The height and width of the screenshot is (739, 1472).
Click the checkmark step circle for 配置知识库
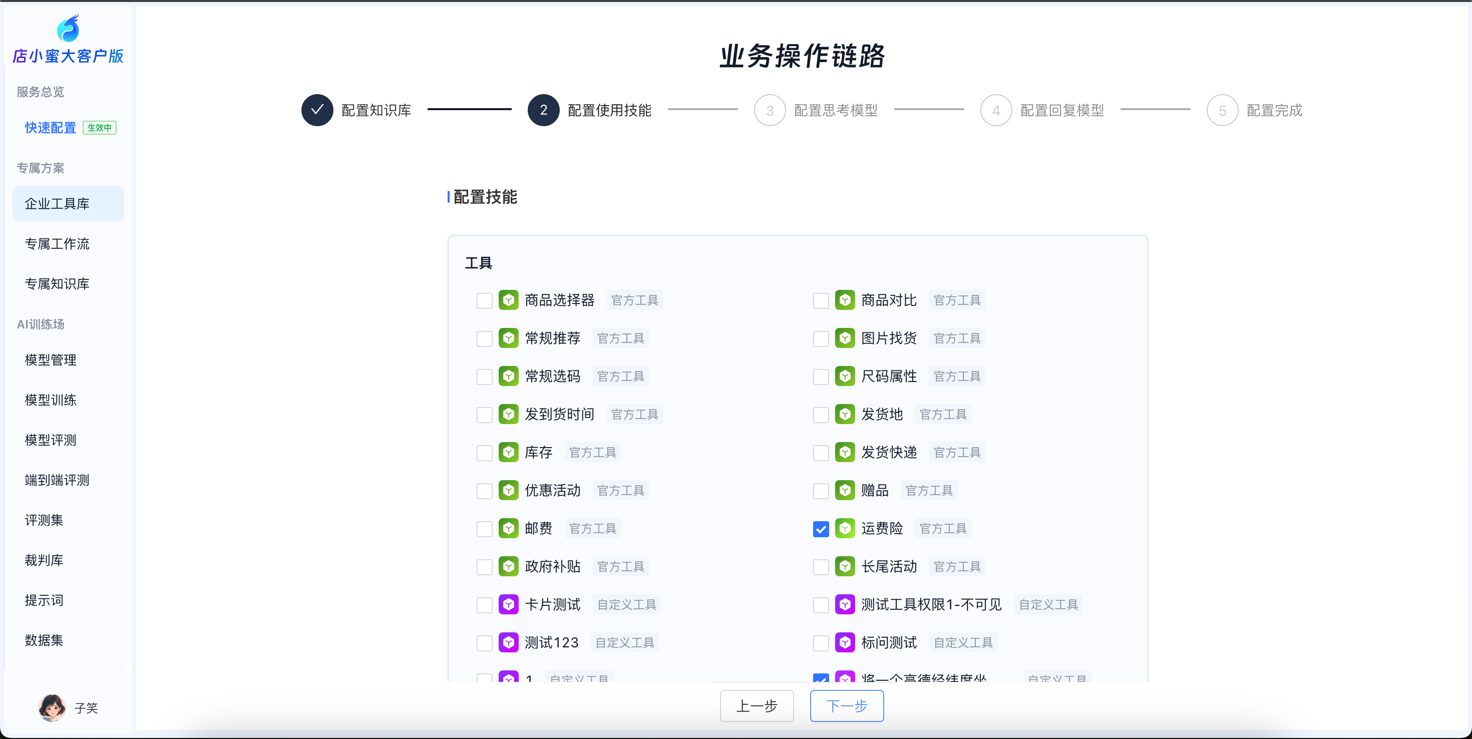(x=317, y=110)
